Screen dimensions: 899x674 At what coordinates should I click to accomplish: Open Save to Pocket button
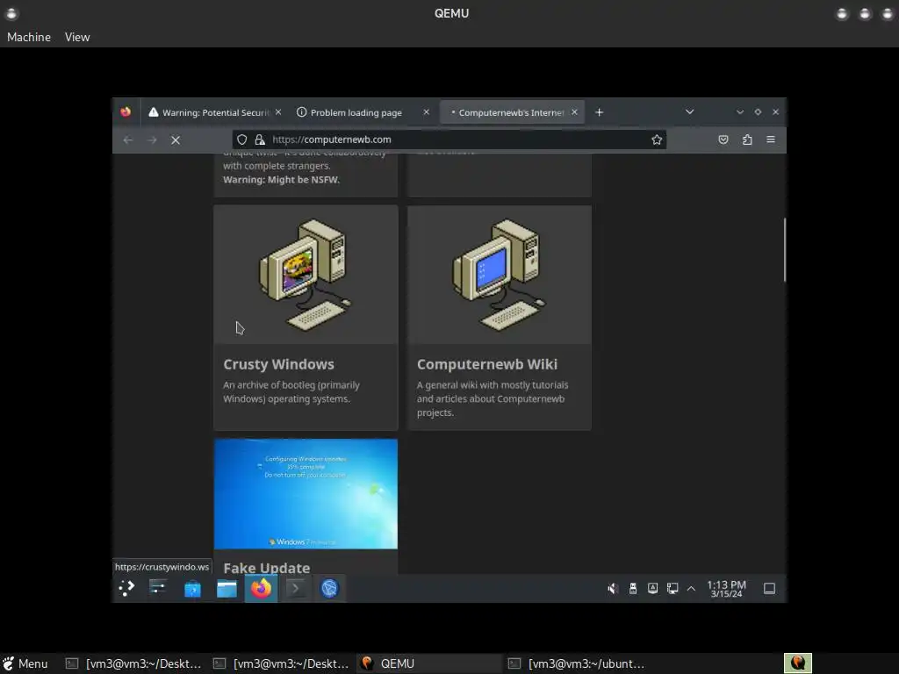[x=723, y=140]
